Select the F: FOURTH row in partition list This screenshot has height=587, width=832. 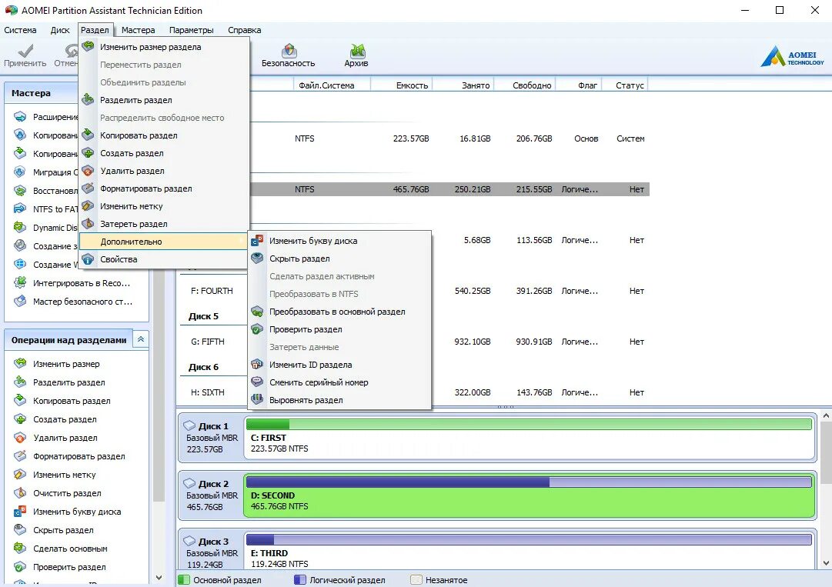[413, 291]
